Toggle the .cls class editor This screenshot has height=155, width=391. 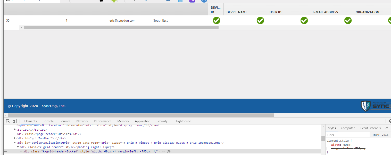tap(385, 135)
